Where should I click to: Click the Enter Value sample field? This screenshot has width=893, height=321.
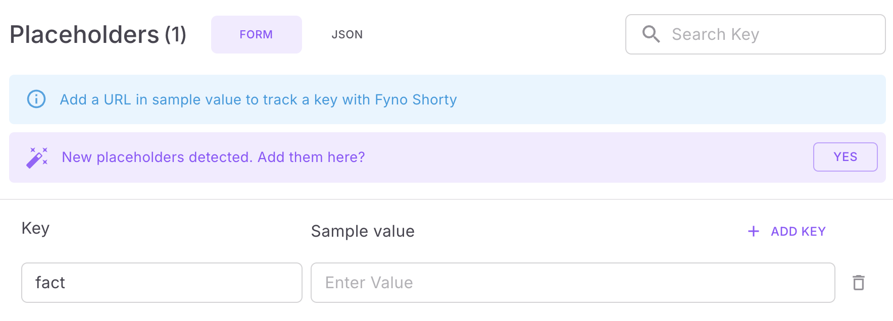tap(572, 283)
